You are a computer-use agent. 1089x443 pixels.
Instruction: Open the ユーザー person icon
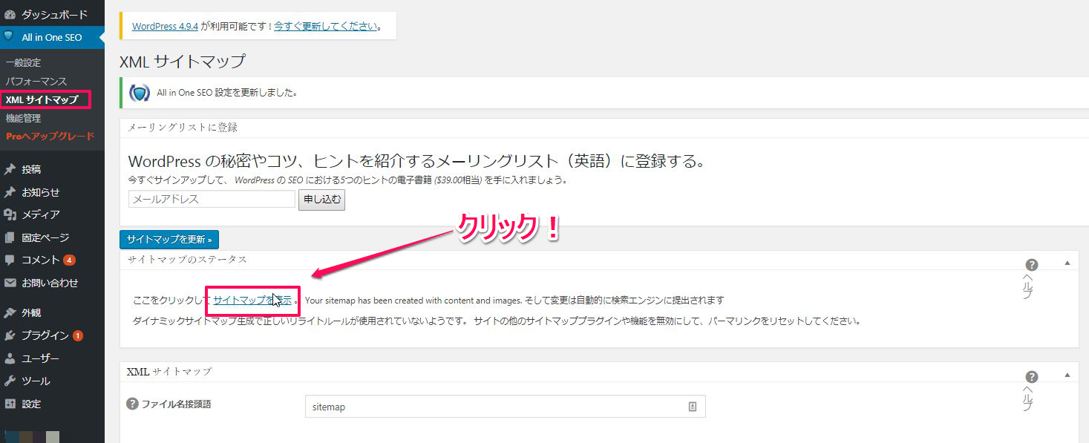tap(10, 358)
